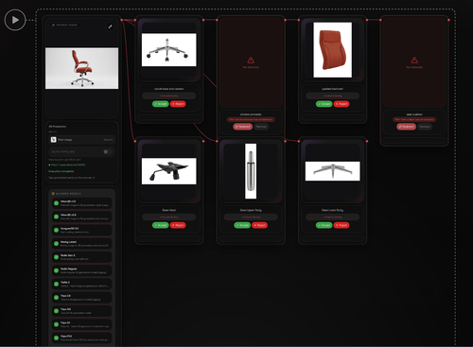Toggle the Tripo 3.1 model check
The image size is (473, 347).
click(56, 324)
